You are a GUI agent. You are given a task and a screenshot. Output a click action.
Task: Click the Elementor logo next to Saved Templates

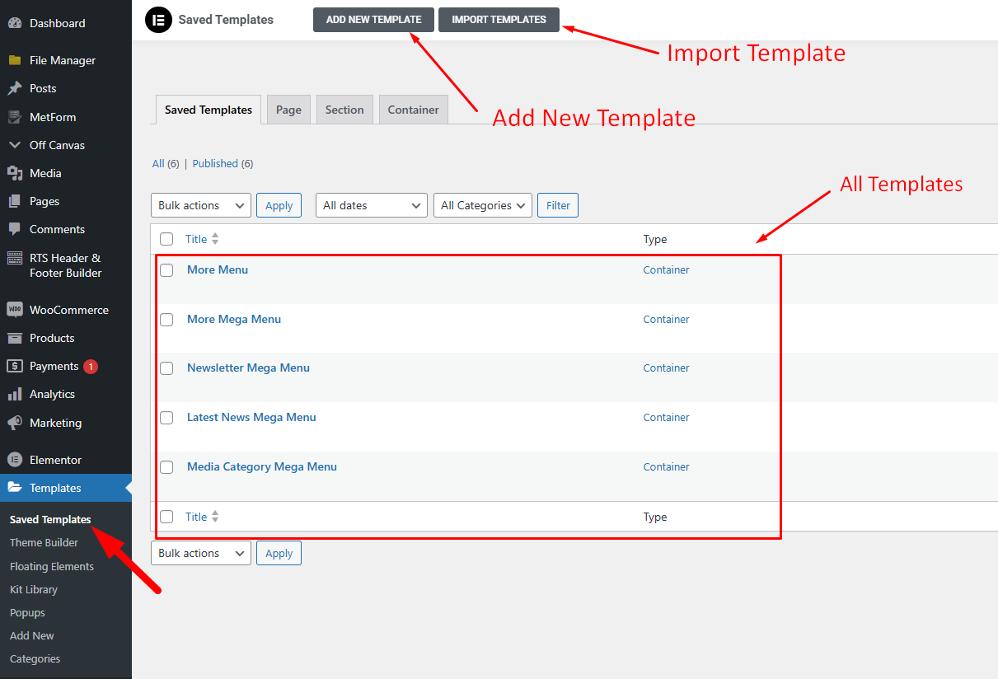coord(158,19)
